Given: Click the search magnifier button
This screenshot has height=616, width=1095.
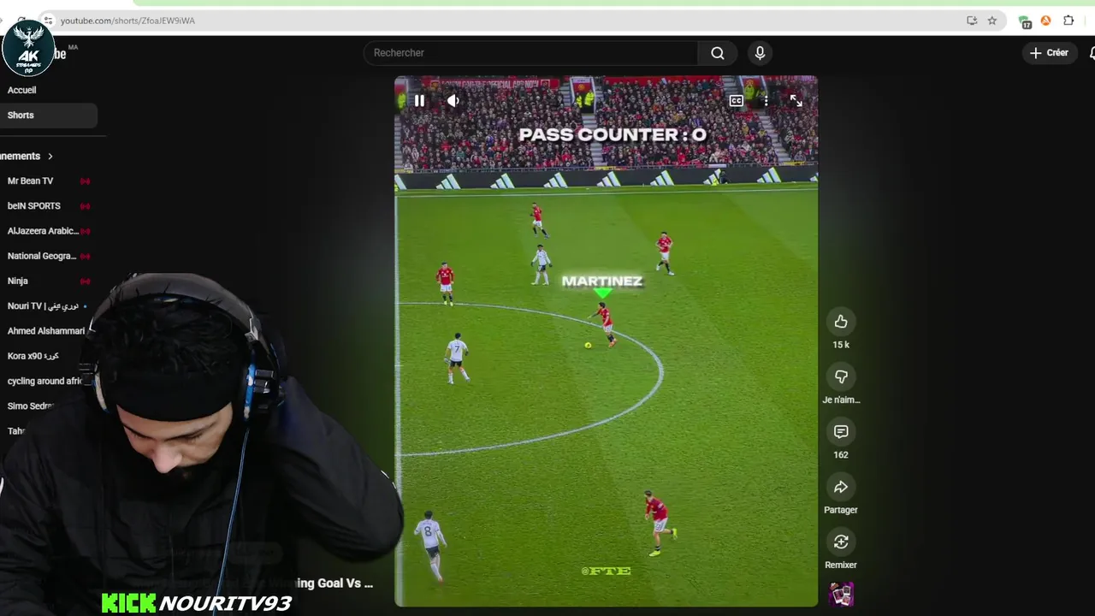Looking at the screenshot, I should click(718, 53).
